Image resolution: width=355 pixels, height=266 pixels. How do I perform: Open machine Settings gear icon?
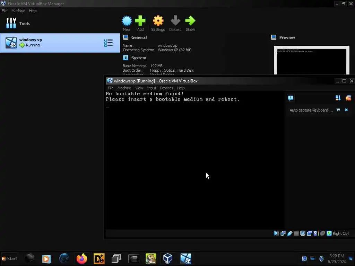158,21
